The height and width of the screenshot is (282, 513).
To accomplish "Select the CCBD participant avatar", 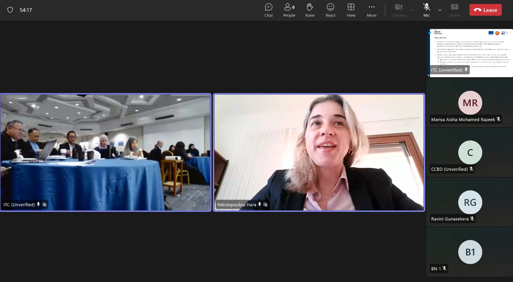I will pos(470,153).
